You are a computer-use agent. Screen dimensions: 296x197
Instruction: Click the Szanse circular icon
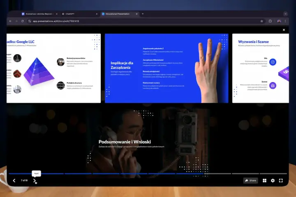(x=273, y=86)
